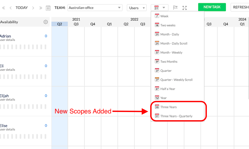Expand the Users dropdown
249x149 pixels.
point(137,8)
